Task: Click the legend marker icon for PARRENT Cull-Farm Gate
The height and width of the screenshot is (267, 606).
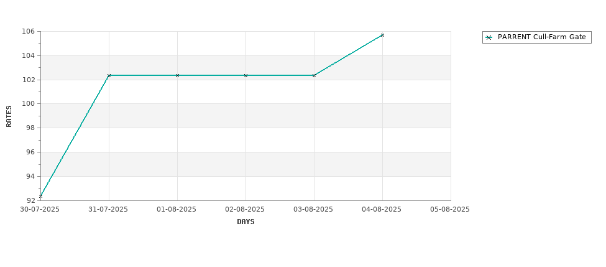Action: (x=489, y=37)
